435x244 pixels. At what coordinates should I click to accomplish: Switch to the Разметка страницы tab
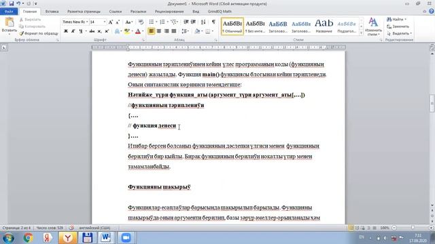tap(84, 12)
